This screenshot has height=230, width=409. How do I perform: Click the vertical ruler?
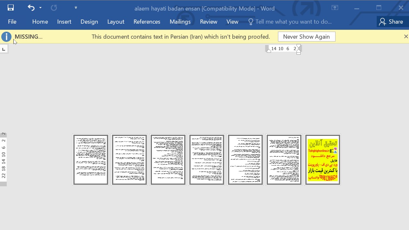tap(4, 159)
